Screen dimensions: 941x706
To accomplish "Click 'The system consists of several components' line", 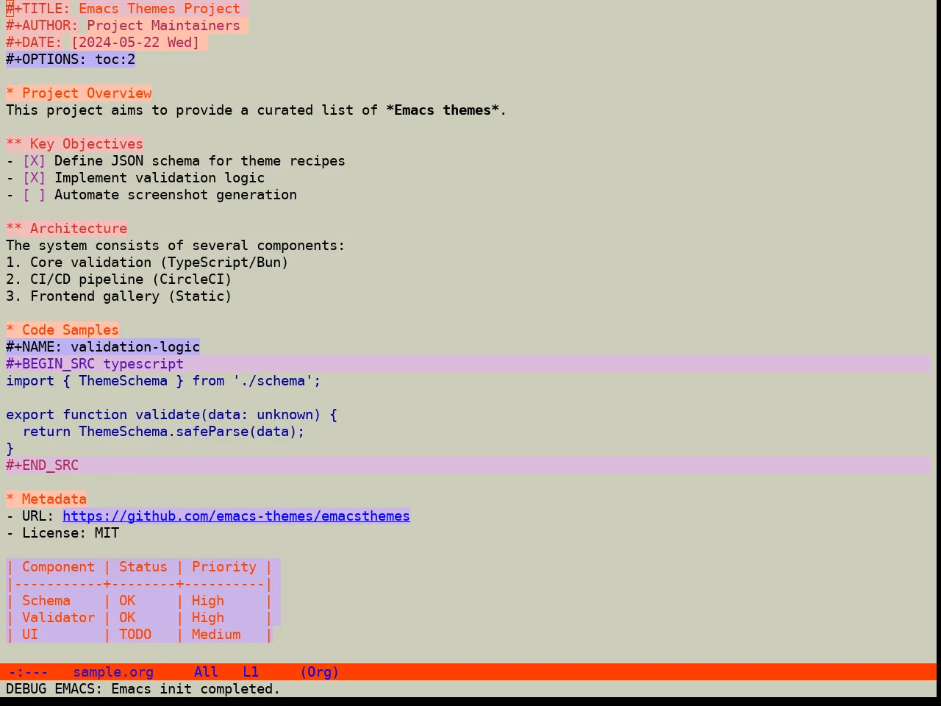I will pos(176,246).
